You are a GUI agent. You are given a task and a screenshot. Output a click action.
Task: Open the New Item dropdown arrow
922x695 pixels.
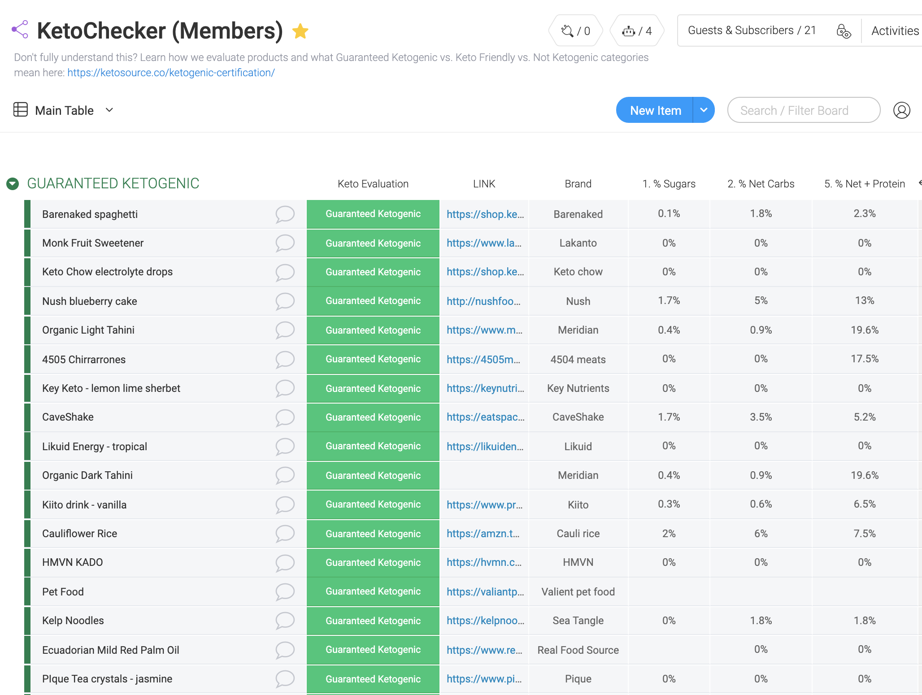(x=704, y=110)
